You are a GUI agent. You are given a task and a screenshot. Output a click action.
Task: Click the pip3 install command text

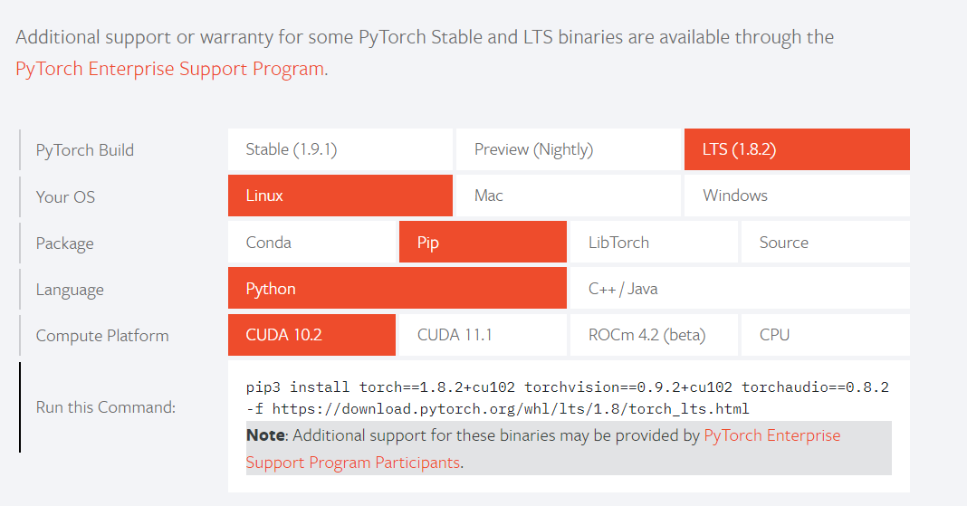[x=567, y=387]
